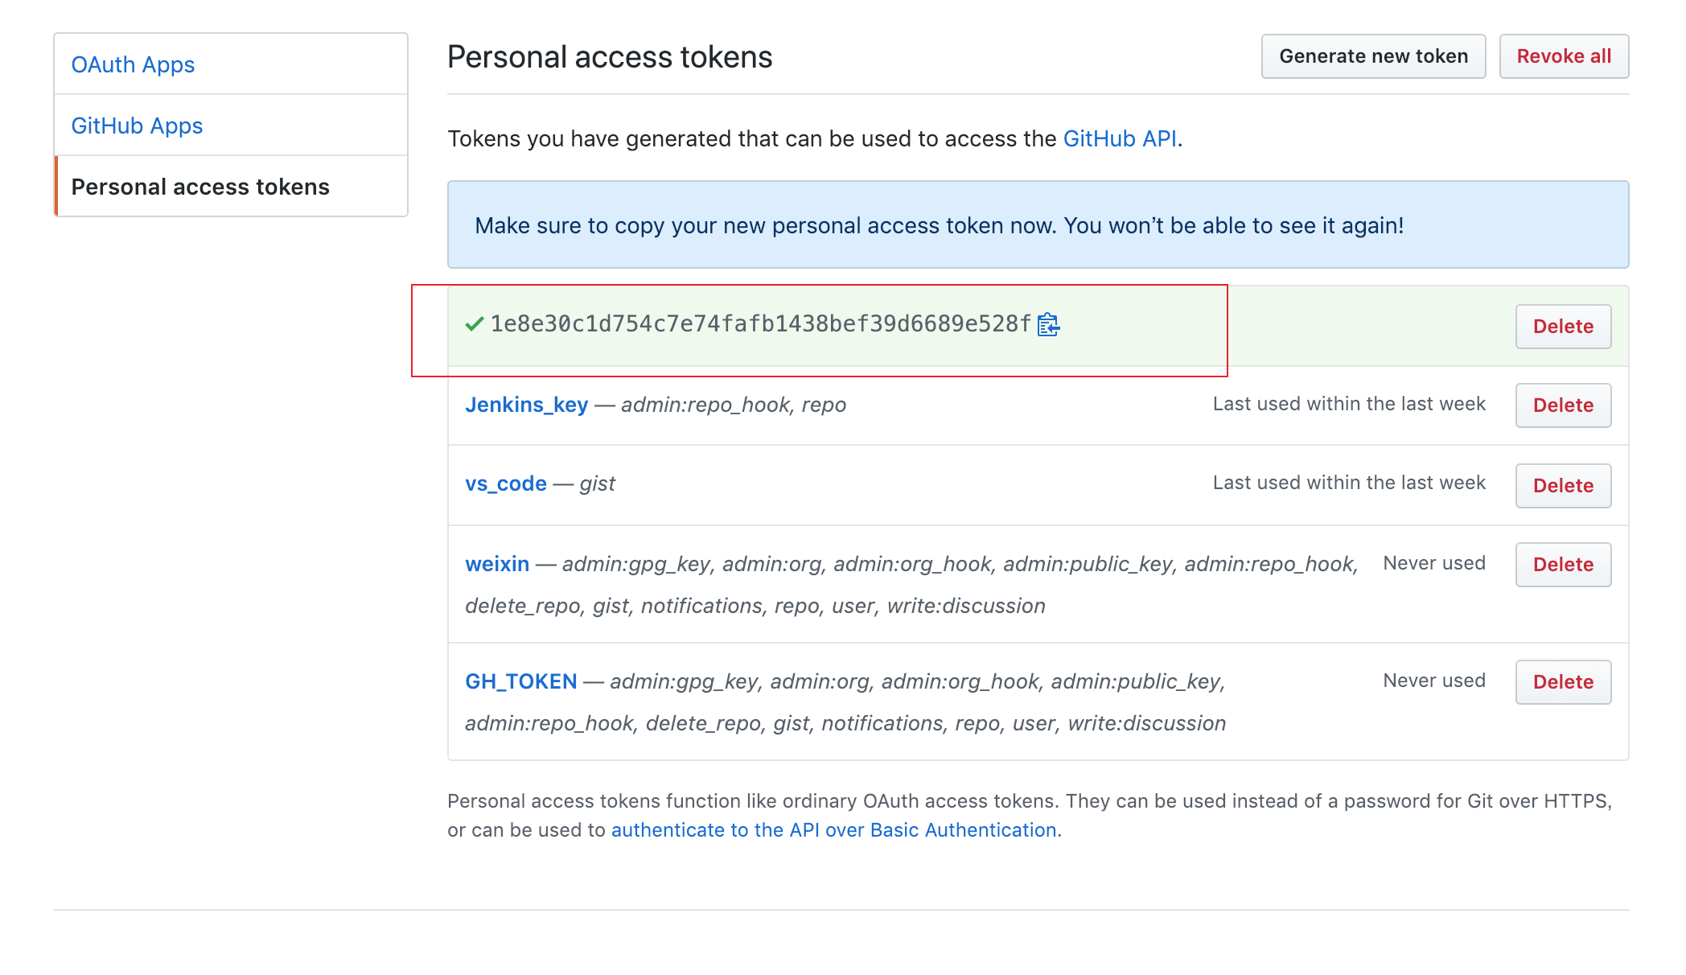
Task: Delete the GH_TOKEN token
Action: [x=1563, y=682]
